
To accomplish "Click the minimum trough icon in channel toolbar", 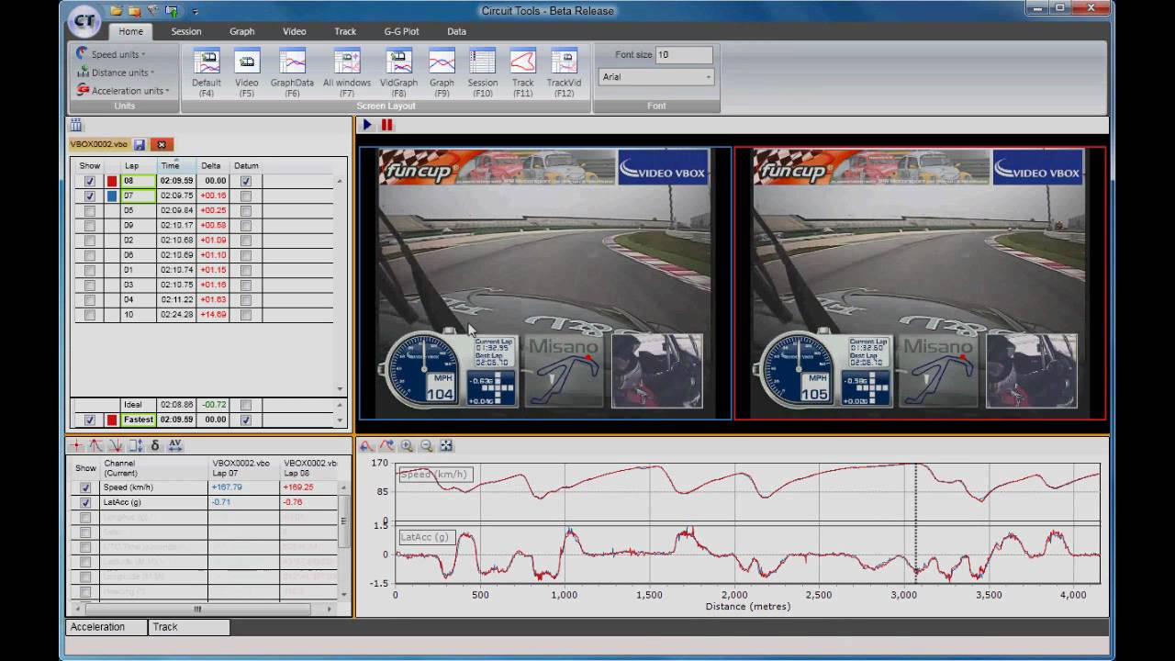I will (116, 445).
